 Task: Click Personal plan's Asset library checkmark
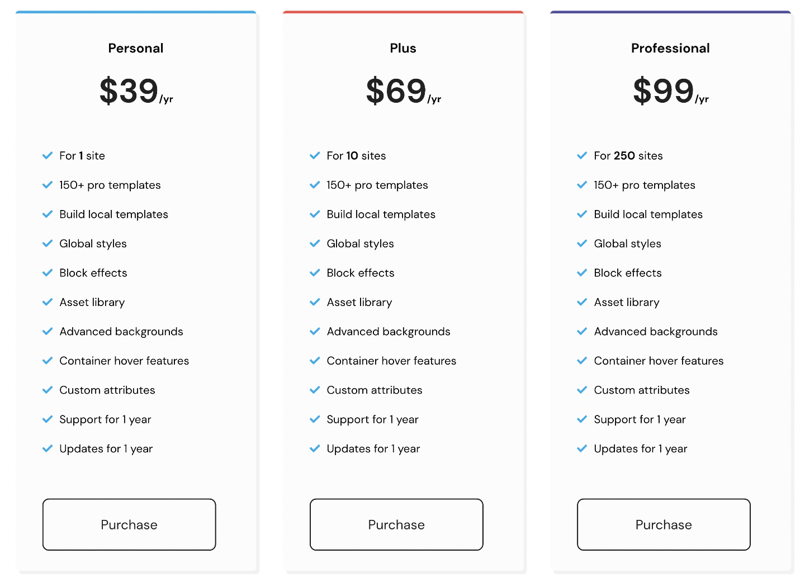click(48, 302)
